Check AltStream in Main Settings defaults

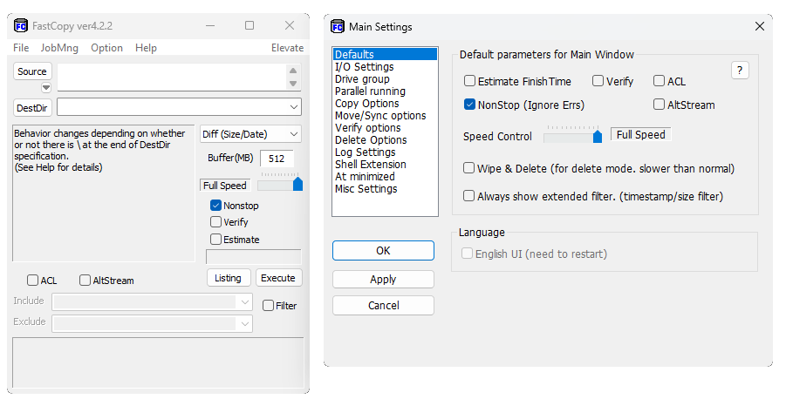coord(660,105)
